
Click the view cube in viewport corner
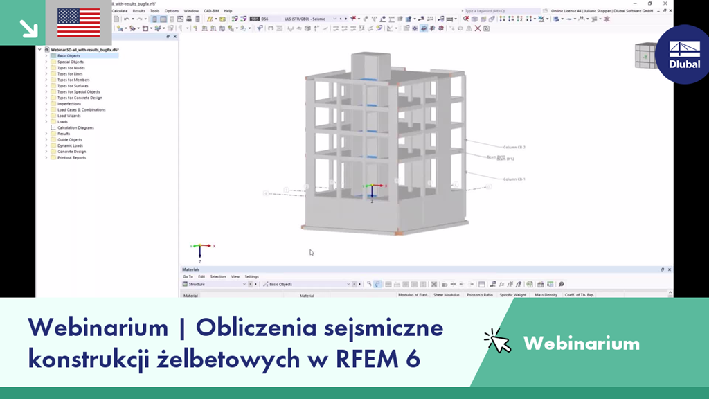point(645,56)
